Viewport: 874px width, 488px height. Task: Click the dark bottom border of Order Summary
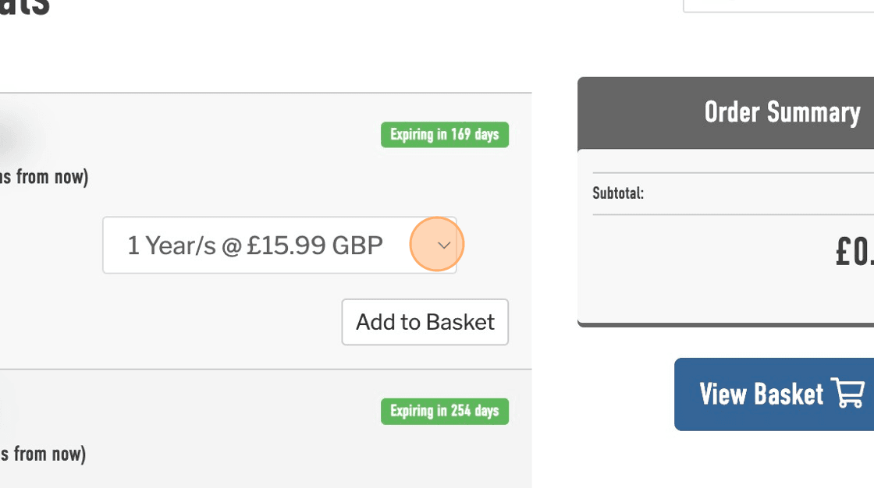pyautogui.click(x=726, y=324)
